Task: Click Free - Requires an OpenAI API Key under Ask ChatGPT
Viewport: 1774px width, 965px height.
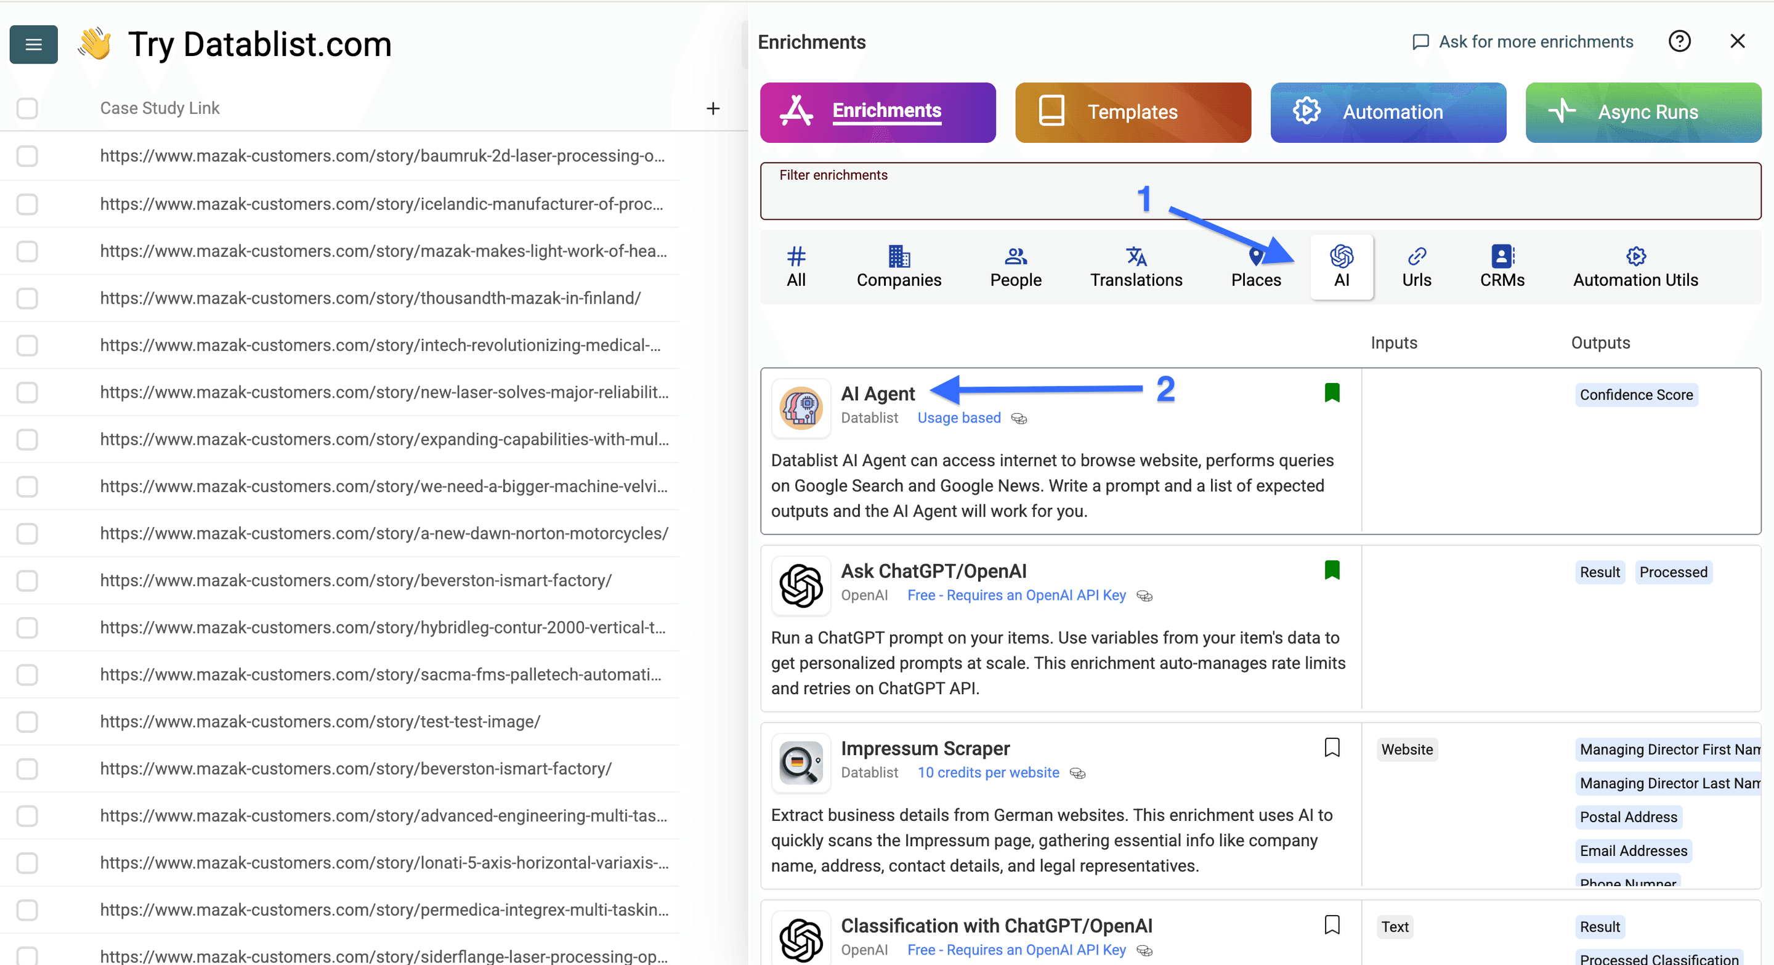Action: click(1016, 596)
